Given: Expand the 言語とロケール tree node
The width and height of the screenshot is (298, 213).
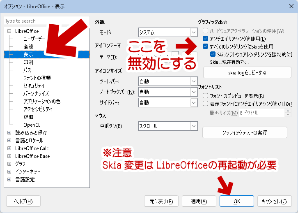Looking at the screenshot, I should 9,141.
